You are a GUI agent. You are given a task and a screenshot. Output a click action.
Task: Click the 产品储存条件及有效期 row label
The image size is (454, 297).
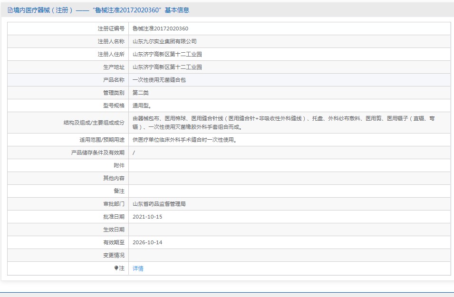97,153
